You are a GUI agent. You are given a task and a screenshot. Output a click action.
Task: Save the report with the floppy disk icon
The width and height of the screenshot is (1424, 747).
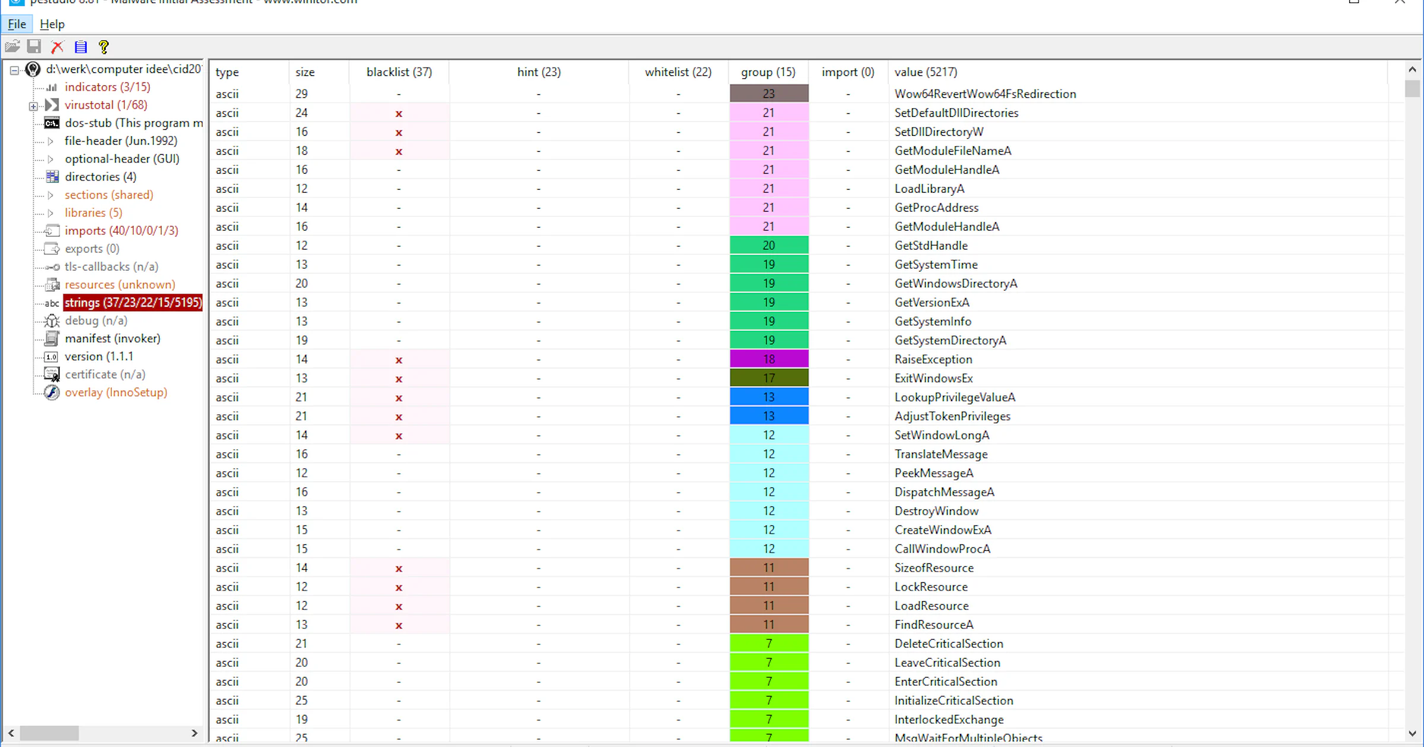click(34, 46)
